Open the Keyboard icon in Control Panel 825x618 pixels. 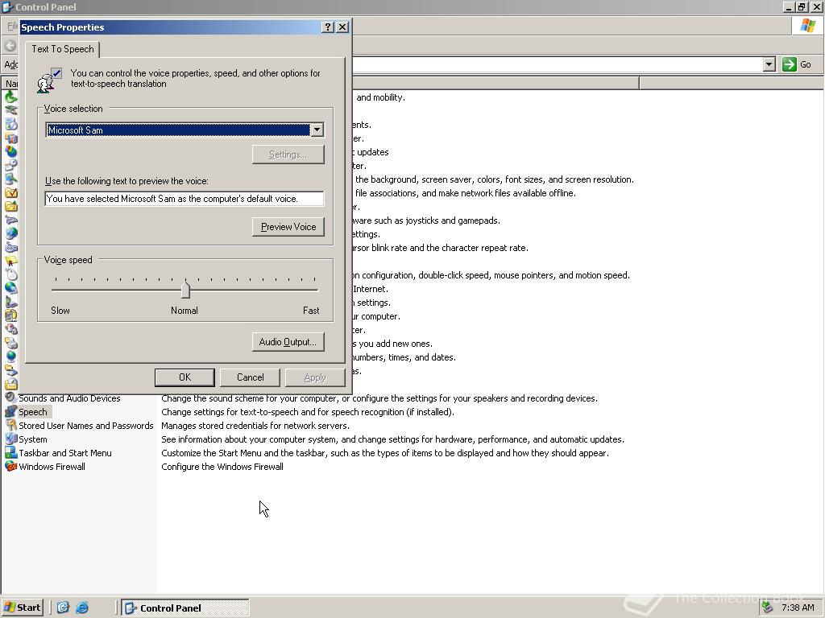pyautogui.click(x=10, y=248)
